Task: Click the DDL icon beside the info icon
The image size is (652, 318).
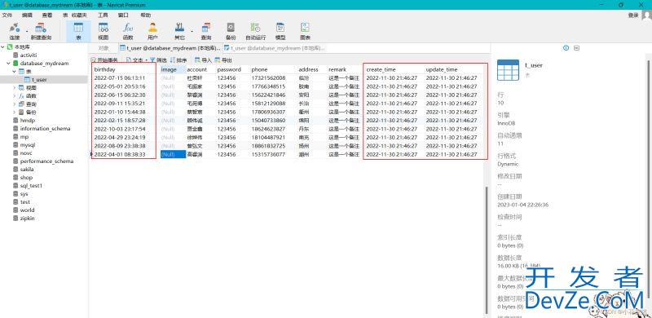Action: [577, 48]
